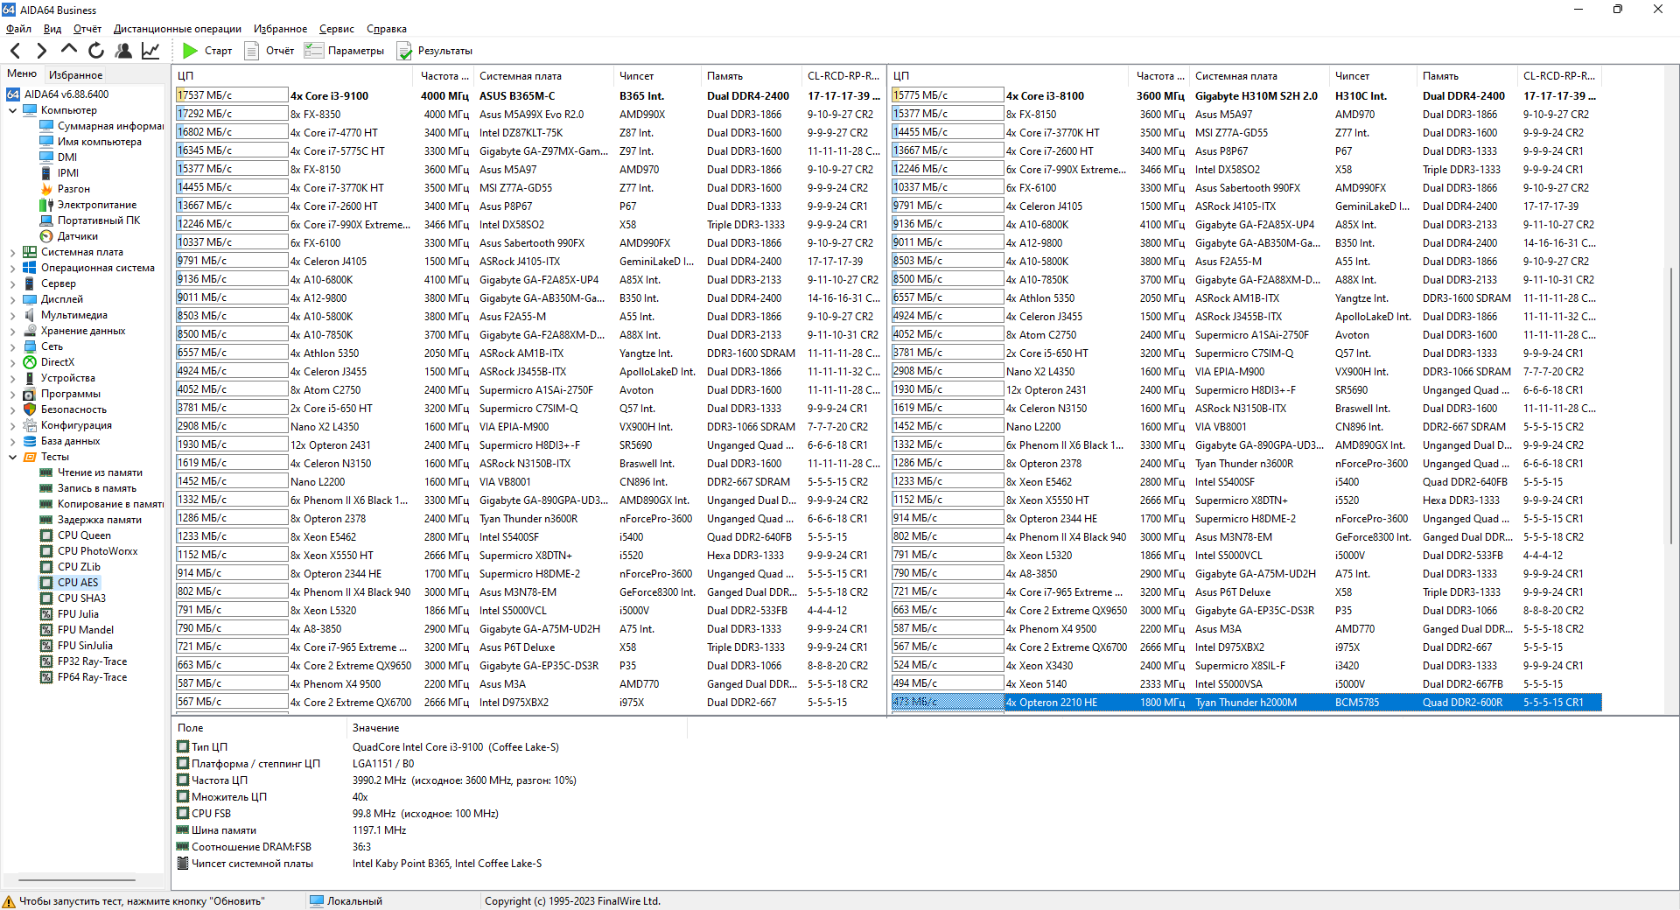This screenshot has width=1680, height=910.
Task: Open the Вид menu
Action: coord(52,29)
